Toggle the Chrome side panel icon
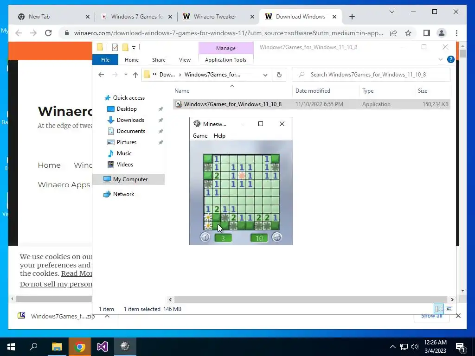The height and width of the screenshot is (356, 475). point(427,33)
